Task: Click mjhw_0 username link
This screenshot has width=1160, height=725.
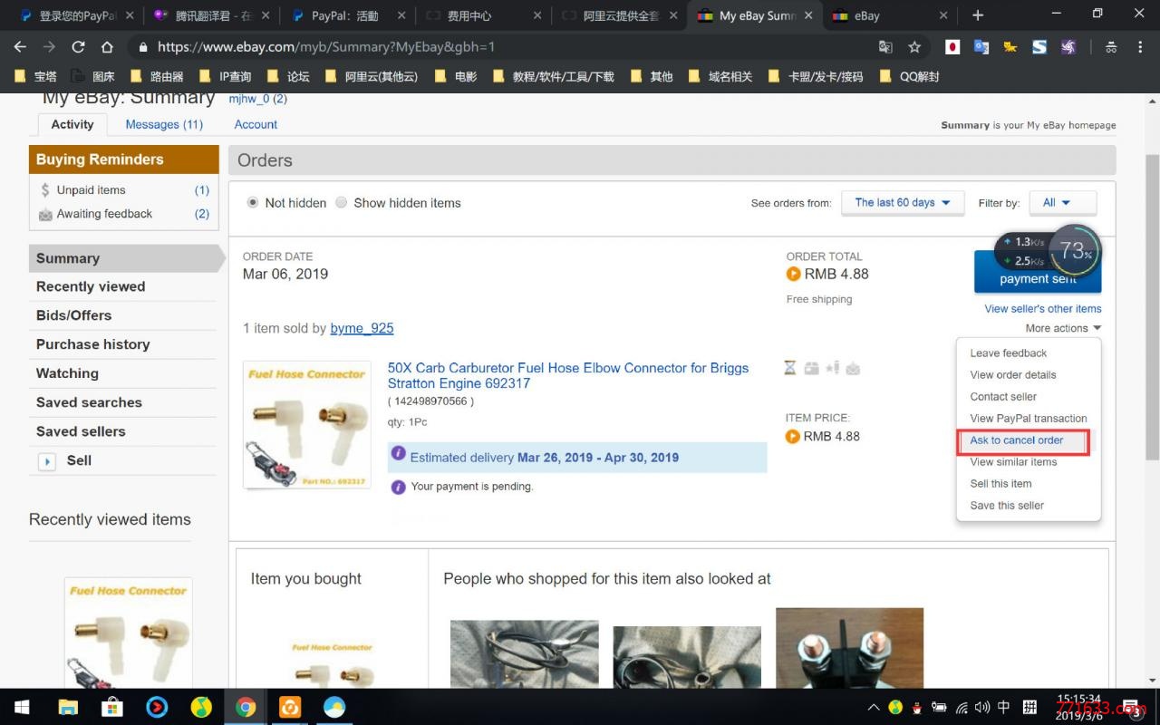Action: pos(248,99)
